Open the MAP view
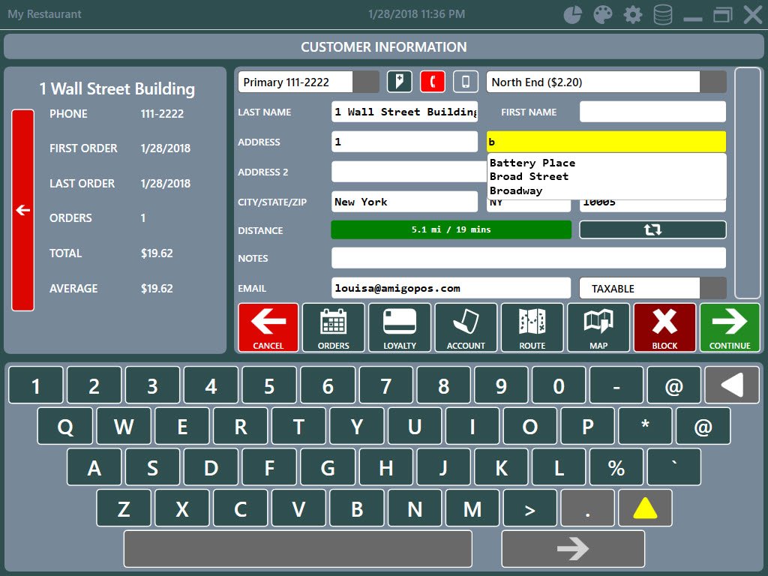The image size is (768, 576). point(598,327)
